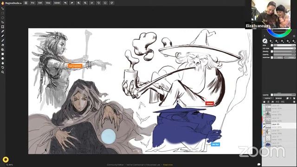The width and height of the screenshot is (297, 167).
Task: Select the rotate view tool
Action: pyautogui.click(x=2, y=68)
